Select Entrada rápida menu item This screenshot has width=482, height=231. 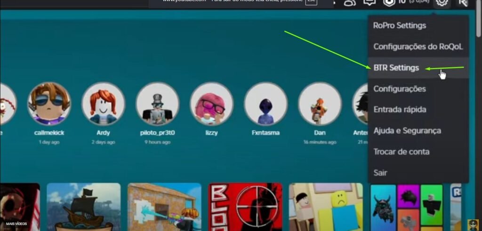coord(399,110)
